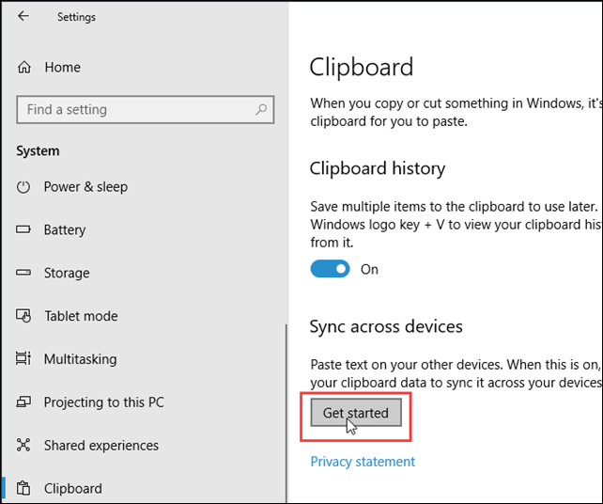Click the sidebar vertical scrollbar
This screenshot has height=504, width=603.
click(x=286, y=413)
